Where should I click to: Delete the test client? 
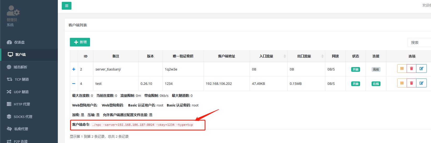coord(411,83)
